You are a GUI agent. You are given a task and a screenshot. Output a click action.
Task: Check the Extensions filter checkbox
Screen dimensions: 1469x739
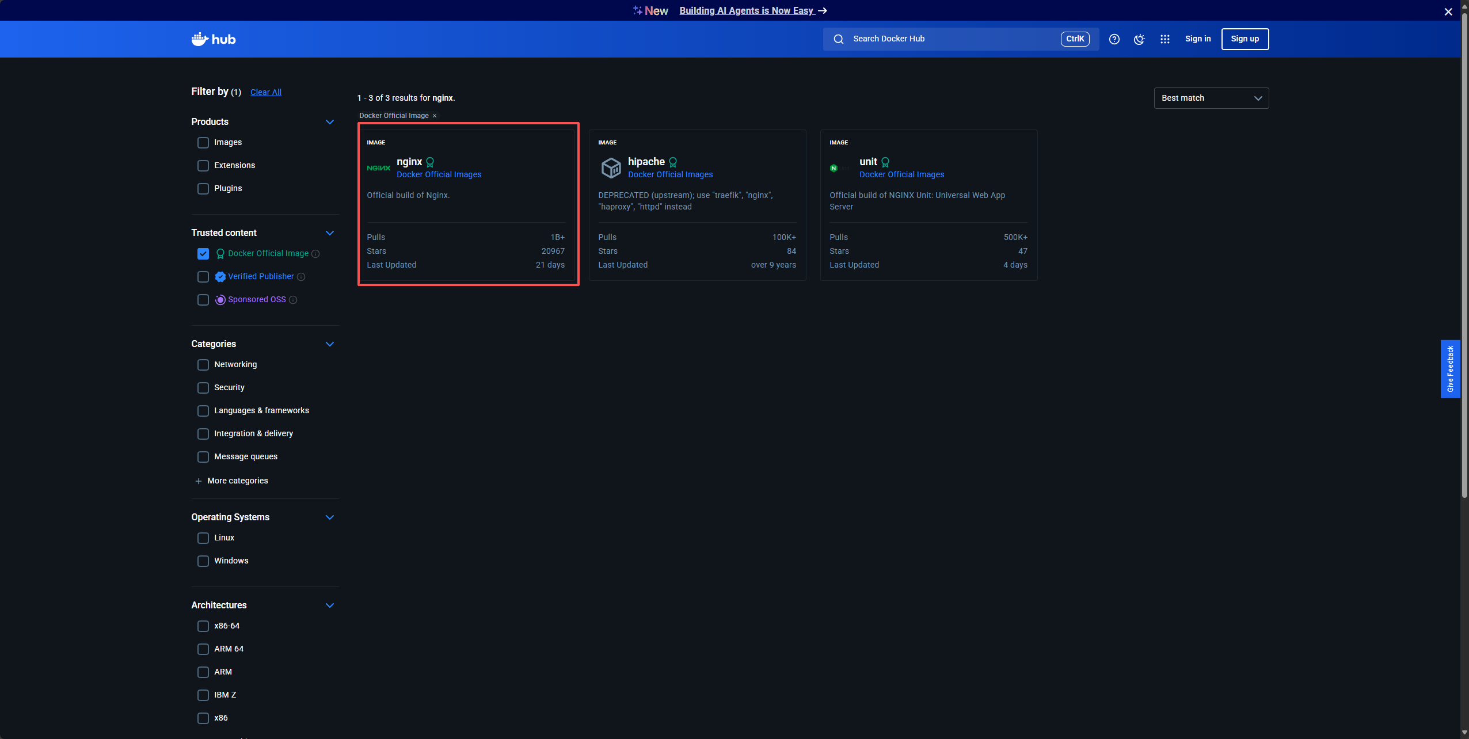pyautogui.click(x=203, y=166)
